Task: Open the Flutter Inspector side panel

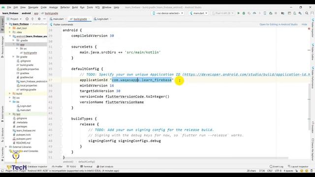Action: (x=313, y=28)
